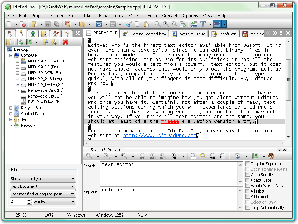This screenshot has height=224, width=298.
Task: Enable the Loop Automatically checkbox
Action: (x=247, y=207)
